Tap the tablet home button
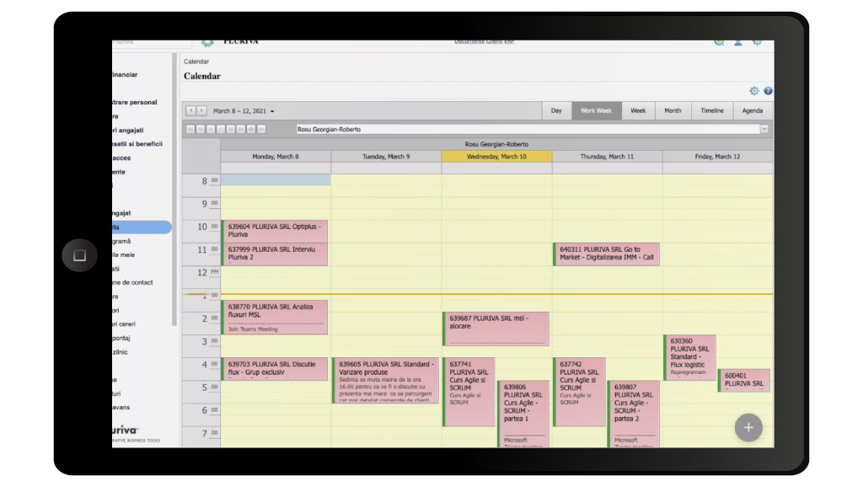 79,255
